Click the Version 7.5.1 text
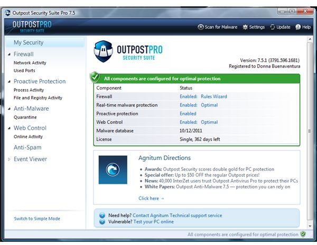Viewport: 317px width, 245px height. [x=269, y=60]
